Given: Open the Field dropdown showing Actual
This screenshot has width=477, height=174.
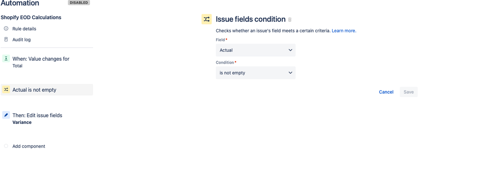Looking at the screenshot, I should [255, 50].
